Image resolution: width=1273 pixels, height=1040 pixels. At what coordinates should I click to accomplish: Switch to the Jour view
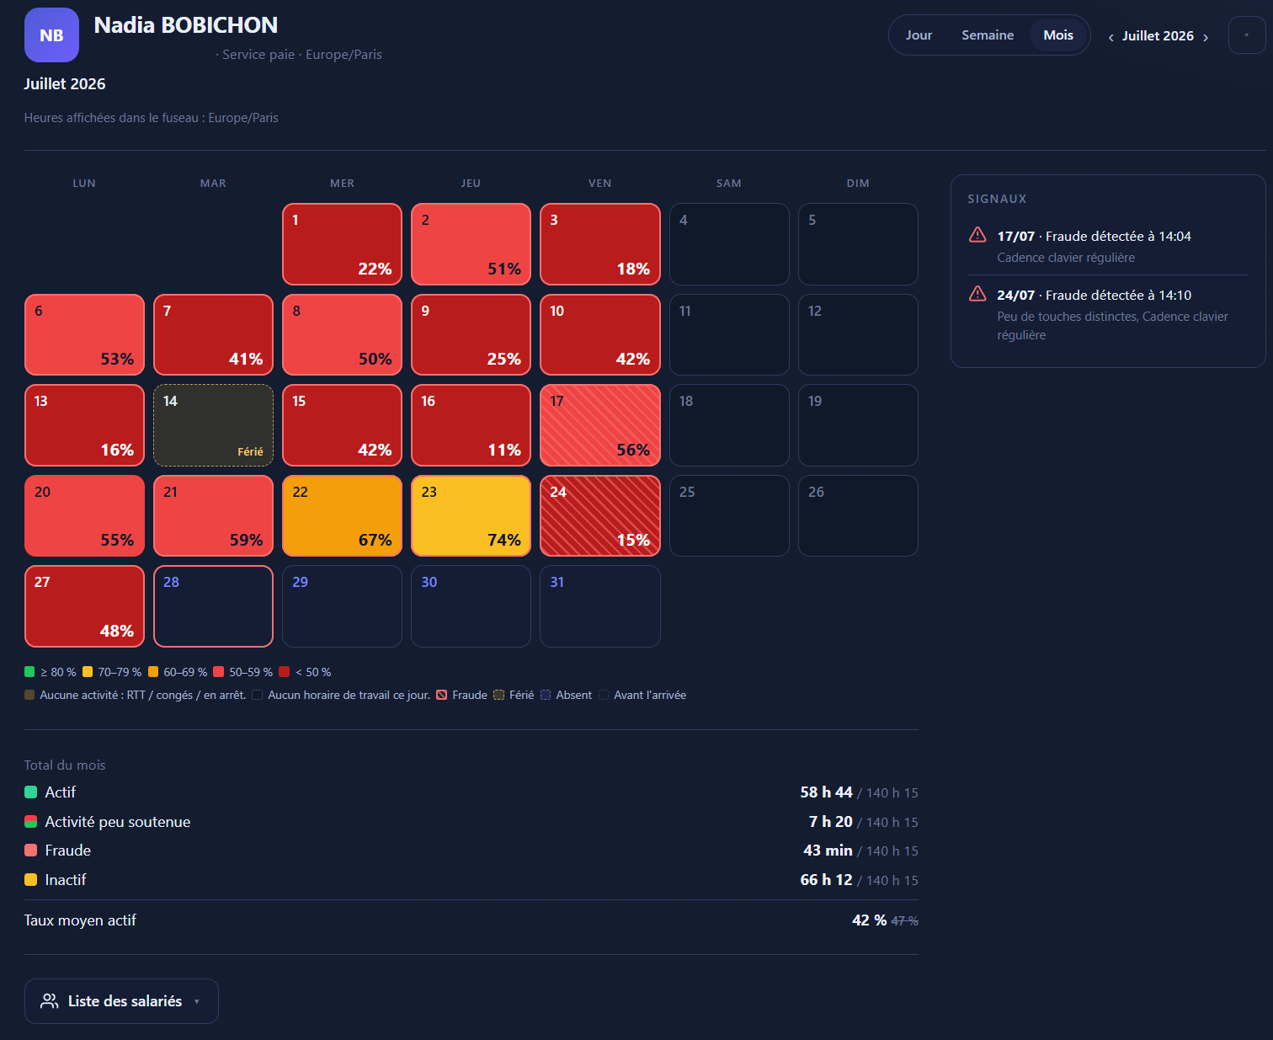point(919,35)
